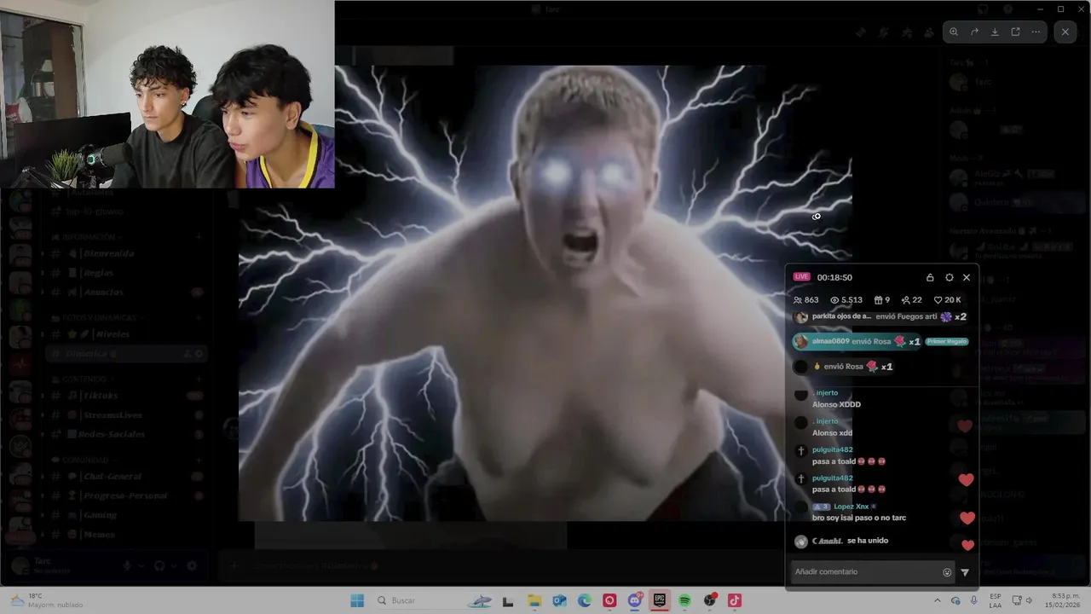Open TikTok Live Studio taskbar icon
The image size is (1091, 614).
[x=735, y=600]
